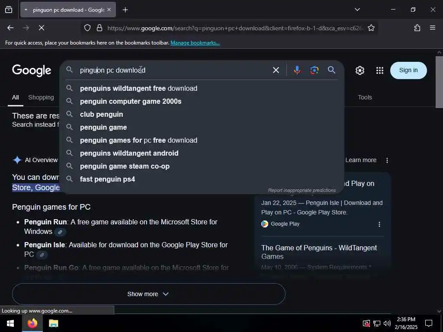Open The Game of Penguins WildTangent card

(x=319, y=252)
